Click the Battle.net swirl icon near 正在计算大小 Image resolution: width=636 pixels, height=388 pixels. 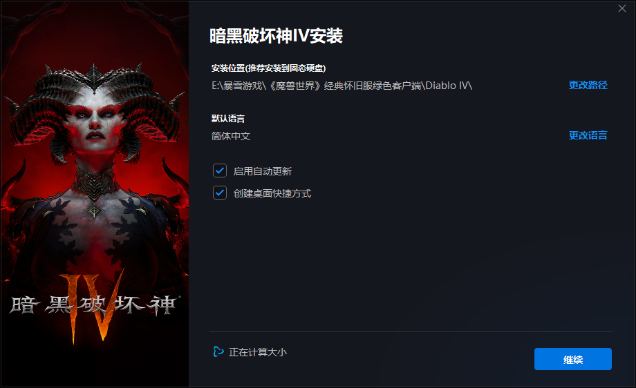pos(218,351)
